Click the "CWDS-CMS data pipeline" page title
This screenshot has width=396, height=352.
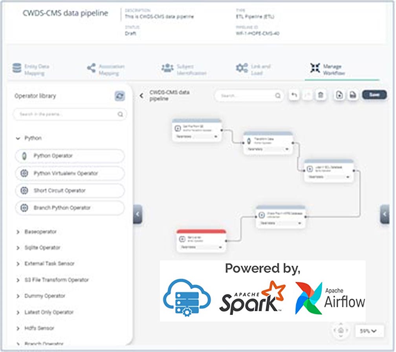pyautogui.click(x=65, y=13)
